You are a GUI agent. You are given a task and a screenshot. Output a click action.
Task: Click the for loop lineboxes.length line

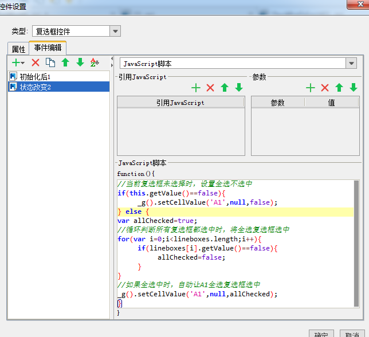click(x=190, y=239)
